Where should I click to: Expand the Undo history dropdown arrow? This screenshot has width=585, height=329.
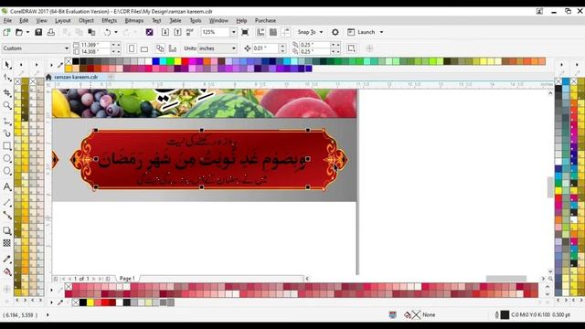pyautogui.click(x=116, y=33)
